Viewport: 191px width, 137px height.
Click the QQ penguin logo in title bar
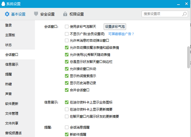(3, 4)
